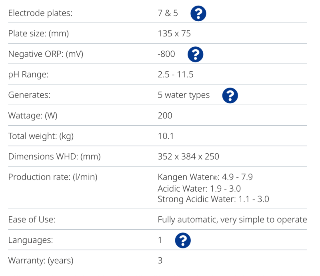Select the Warranty: (years) label
This screenshot has width=320, height=276.
coord(41,260)
